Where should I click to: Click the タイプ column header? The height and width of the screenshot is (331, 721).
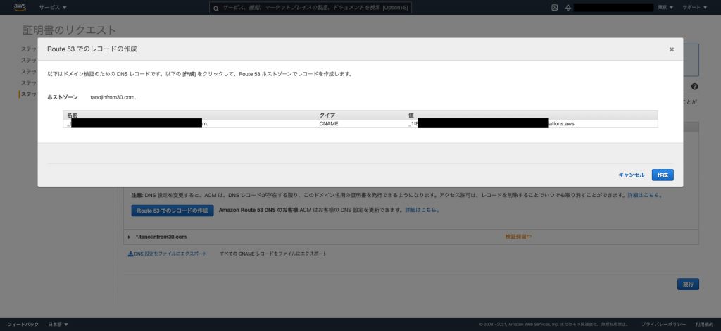327,115
